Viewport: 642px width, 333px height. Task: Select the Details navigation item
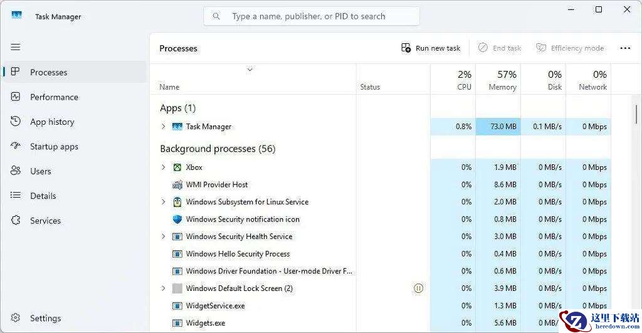click(43, 196)
